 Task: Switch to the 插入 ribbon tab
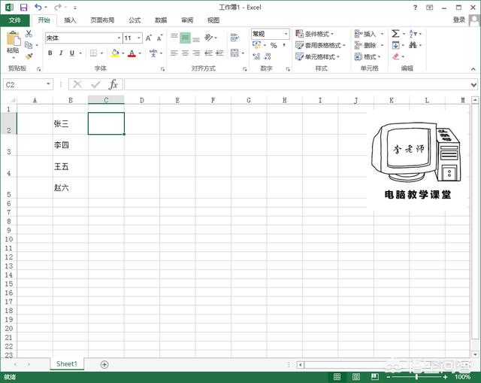click(70, 20)
